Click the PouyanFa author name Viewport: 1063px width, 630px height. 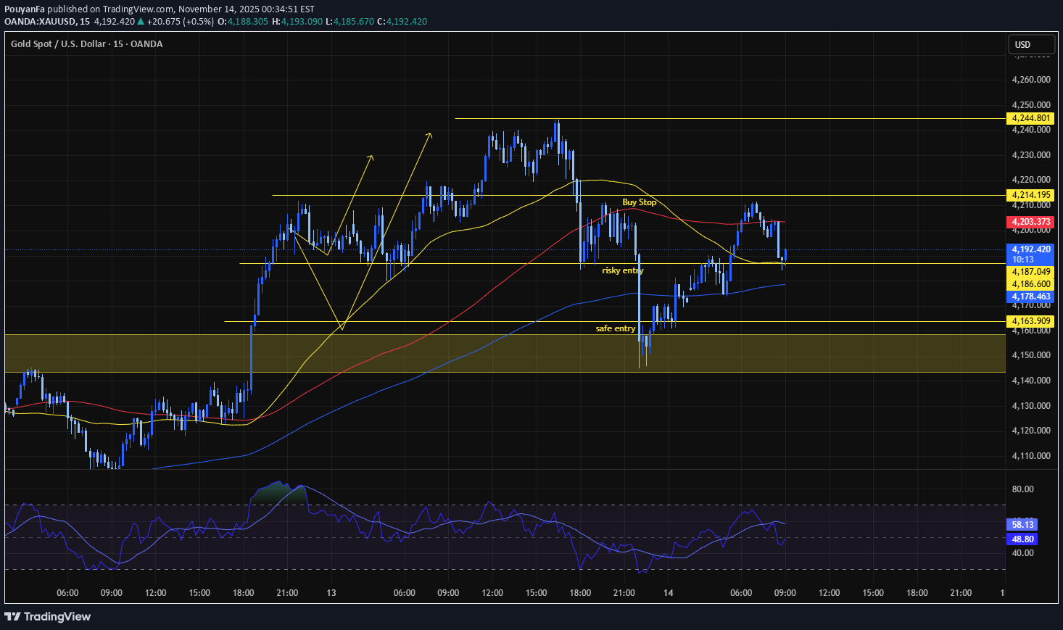[25, 9]
